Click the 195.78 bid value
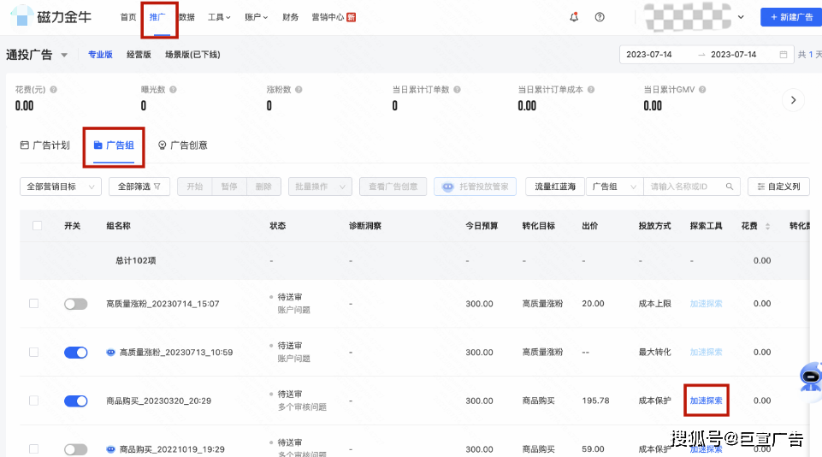 point(595,401)
